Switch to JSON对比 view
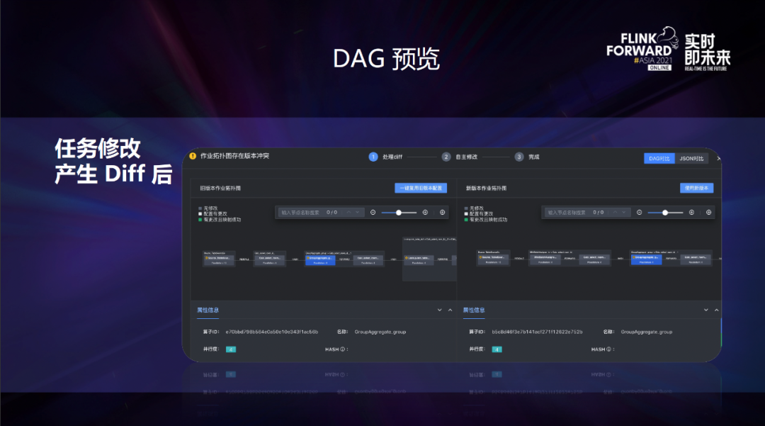This screenshot has height=426, width=765. (x=691, y=159)
